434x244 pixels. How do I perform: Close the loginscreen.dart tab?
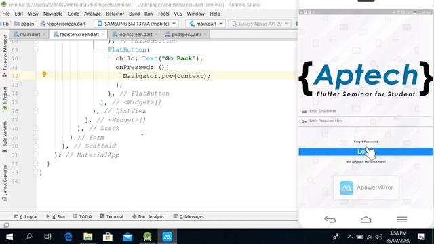click(157, 35)
